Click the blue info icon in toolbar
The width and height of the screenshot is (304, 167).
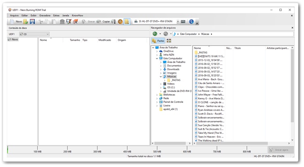pyautogui.click(x=192, y=21)
